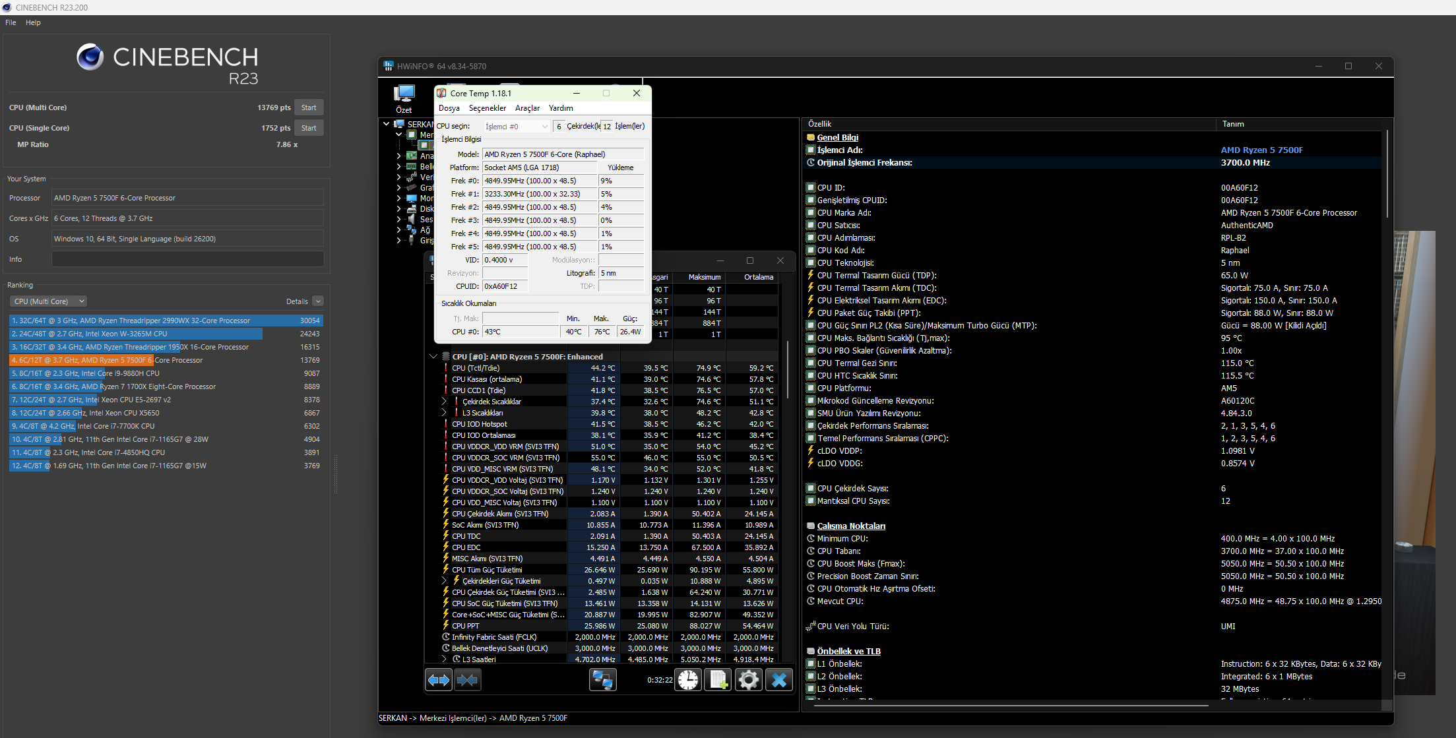Click the Genel Bilgi heading link
This screenshot has height=738, width=1456.
[x=838, y=137]
